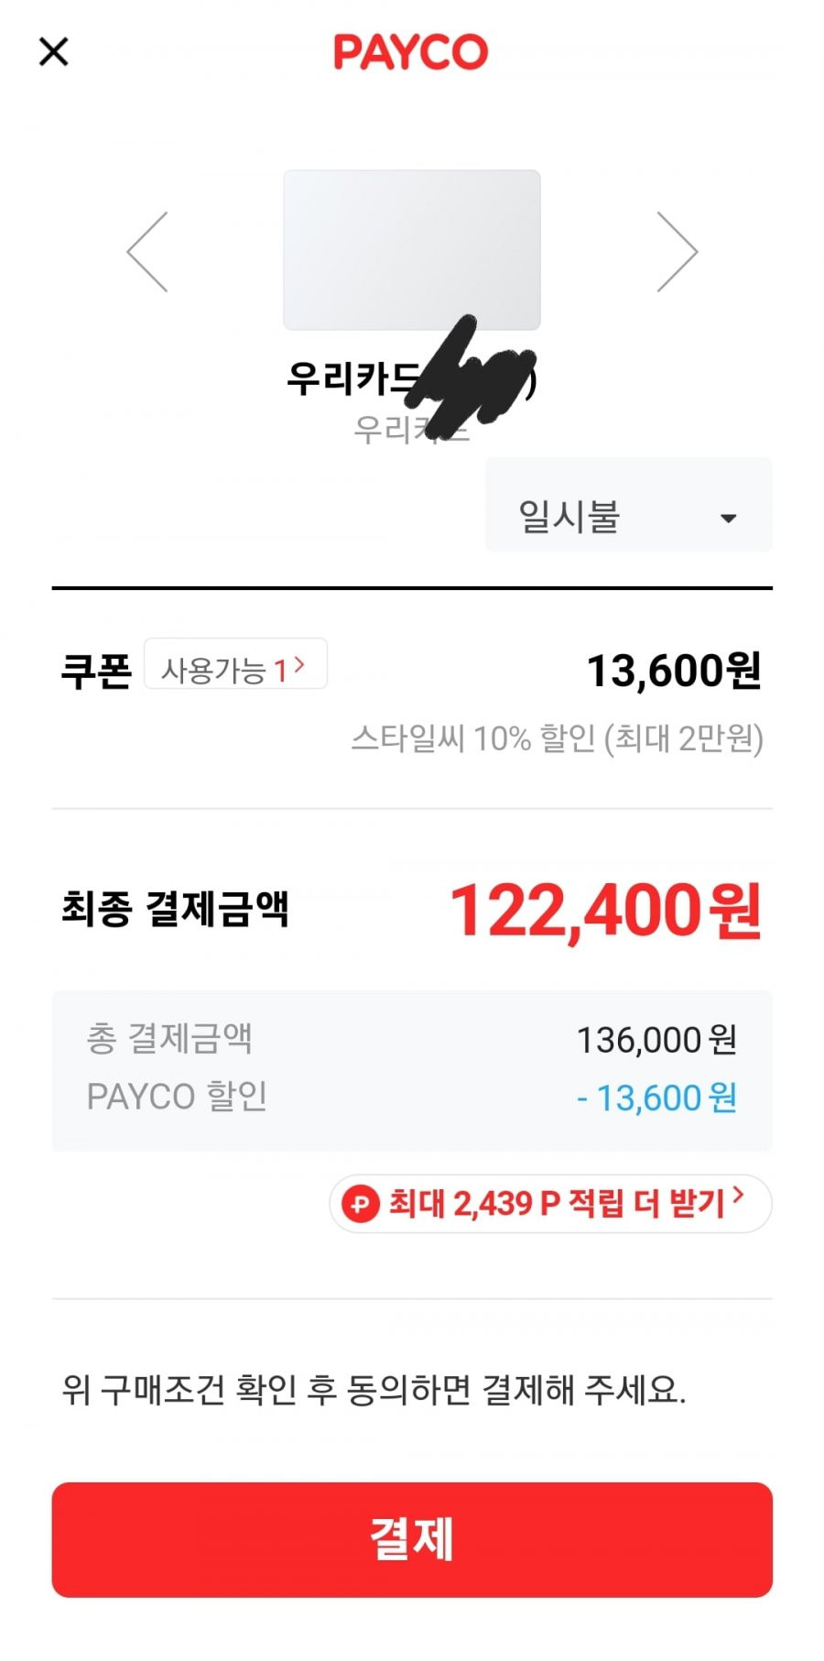This screenshot has width=824, height=1661.
Task: Click the red P point icon
Action: tap(360, 1203)
